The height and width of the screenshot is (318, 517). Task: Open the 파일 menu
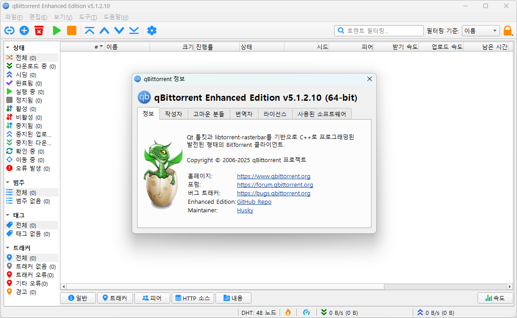[13, 17]
